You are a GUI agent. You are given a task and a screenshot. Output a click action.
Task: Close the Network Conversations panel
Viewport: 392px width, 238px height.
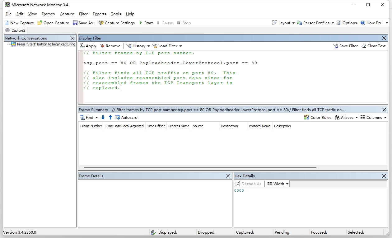pos(72,38)
